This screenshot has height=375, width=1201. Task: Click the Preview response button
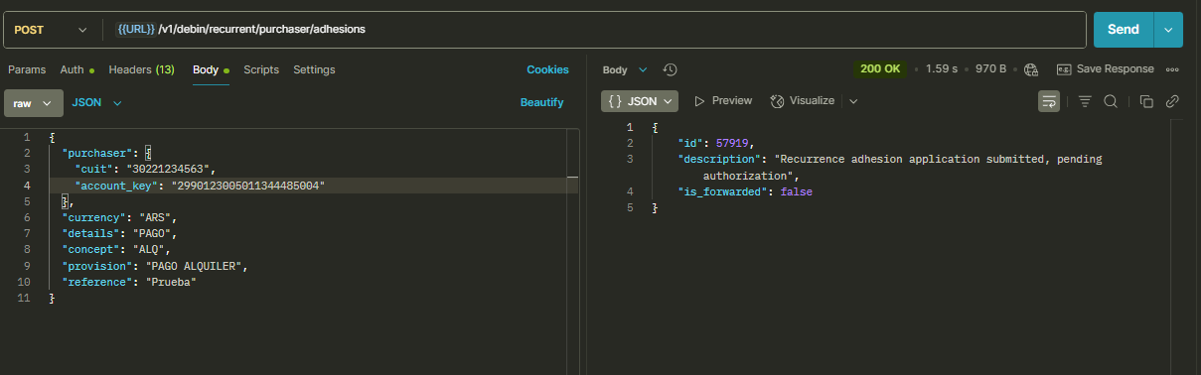pyautogui.click(x=723, y=101)
